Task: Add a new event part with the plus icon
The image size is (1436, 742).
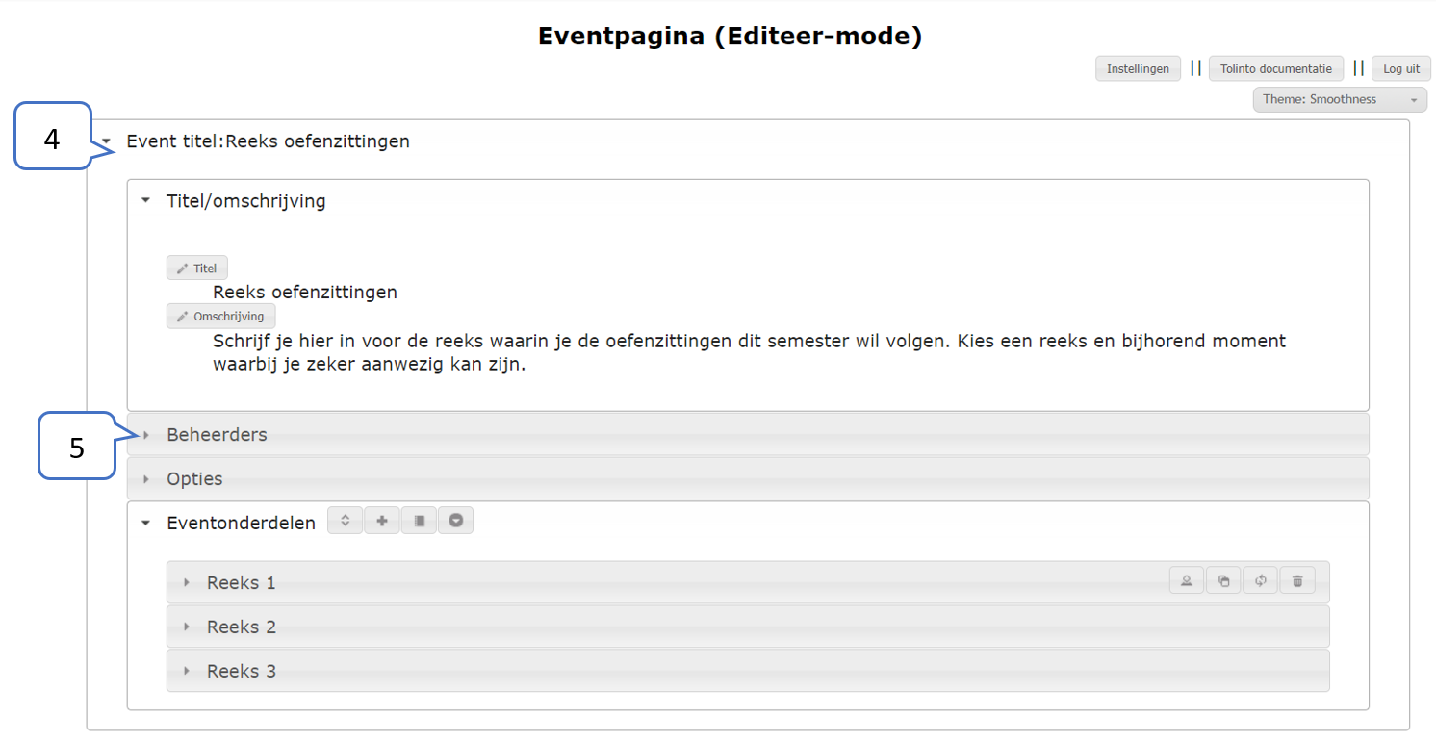Action: pyautogui.click(x=382, y=521)
